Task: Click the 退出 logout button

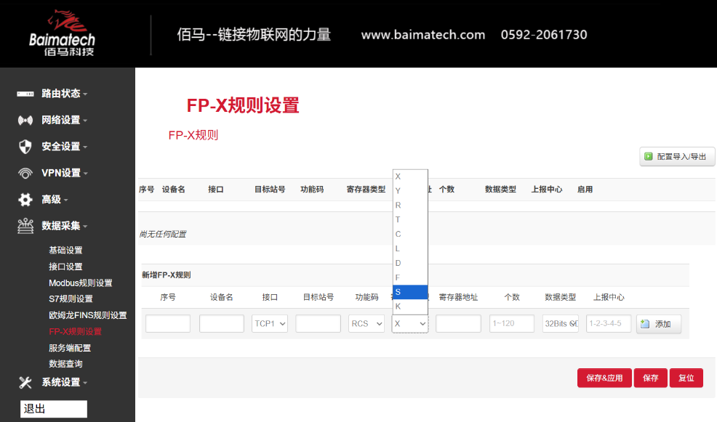Action: coord(54,409)
